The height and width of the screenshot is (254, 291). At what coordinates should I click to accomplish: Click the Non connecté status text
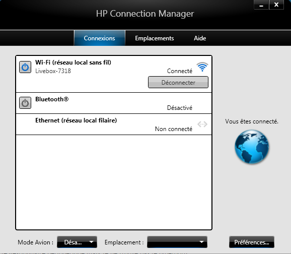(174, 129)
